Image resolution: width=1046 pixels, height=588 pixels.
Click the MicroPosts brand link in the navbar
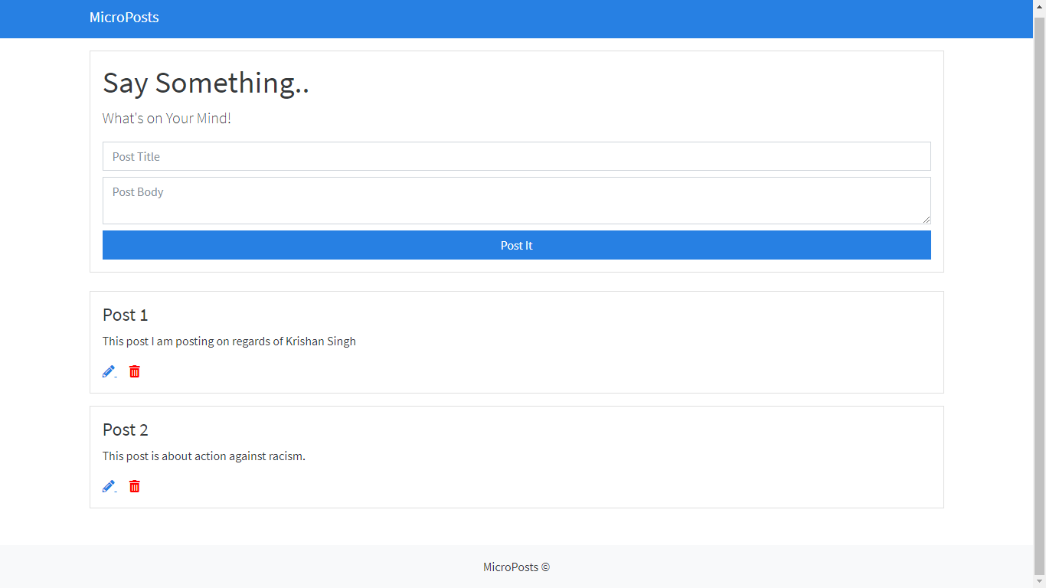124,17
